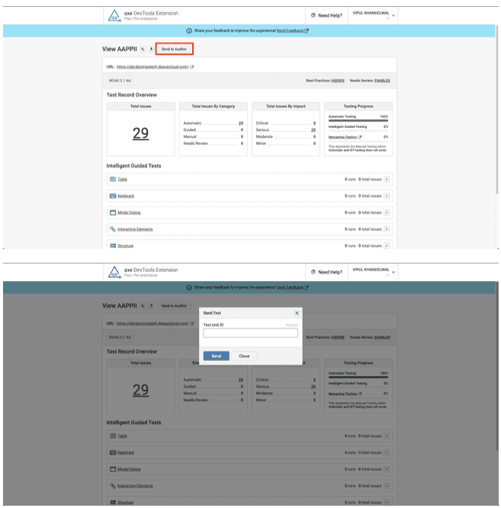Expand Table row chevron in the upper screenshot
This screenshot has width=501, height=508.
coord(387,180)
